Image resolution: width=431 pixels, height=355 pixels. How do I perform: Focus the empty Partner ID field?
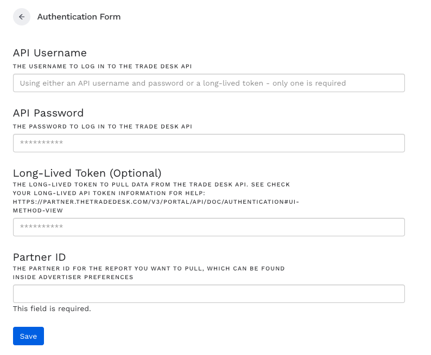click(209, 294)
